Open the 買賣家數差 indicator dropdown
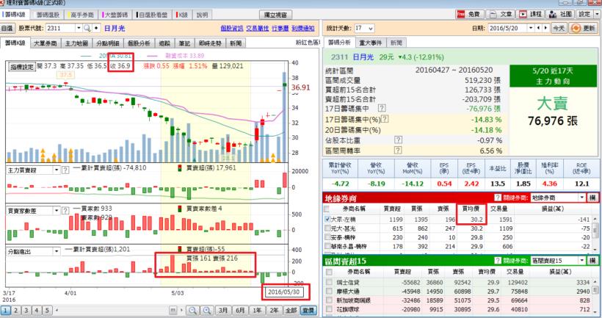This screenshot has height=318, width=602. 57,211
